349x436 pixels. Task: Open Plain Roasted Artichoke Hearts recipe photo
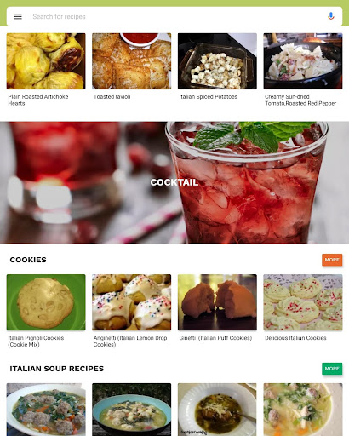[46, 61]
